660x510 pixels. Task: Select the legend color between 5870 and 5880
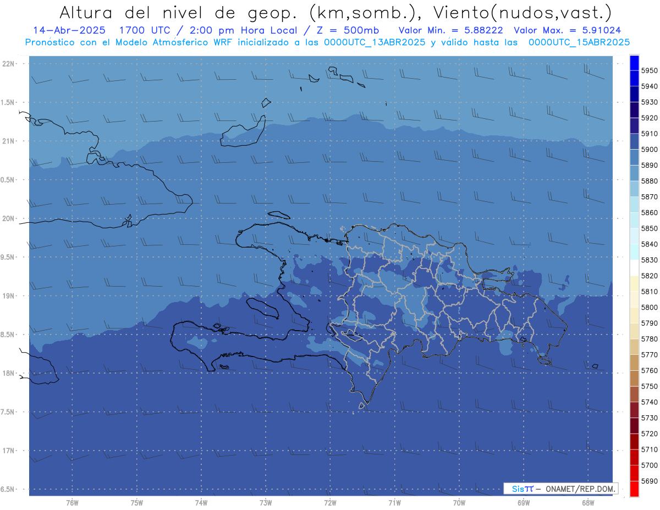634,189
